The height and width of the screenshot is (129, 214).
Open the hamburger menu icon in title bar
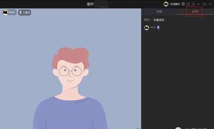(x=193, y=4)
